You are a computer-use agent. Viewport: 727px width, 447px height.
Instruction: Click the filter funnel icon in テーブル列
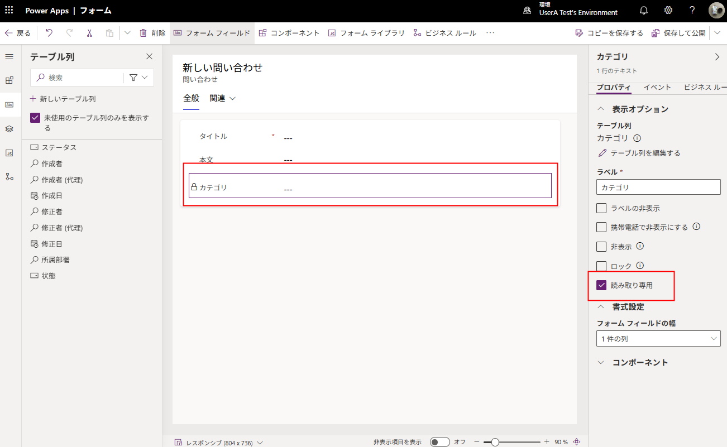point(133,78)
